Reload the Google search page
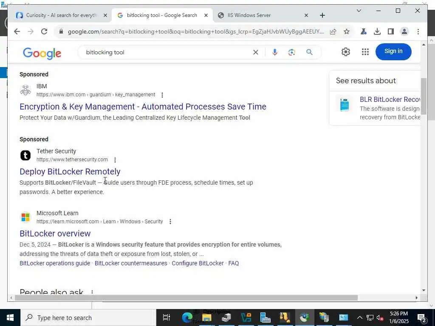Image resolution: width=435 pixels, height=326 pixels. pos(44,31)
